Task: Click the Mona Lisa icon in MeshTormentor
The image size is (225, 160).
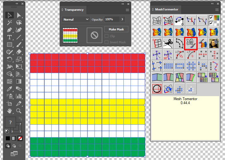Action: [214, 43]
